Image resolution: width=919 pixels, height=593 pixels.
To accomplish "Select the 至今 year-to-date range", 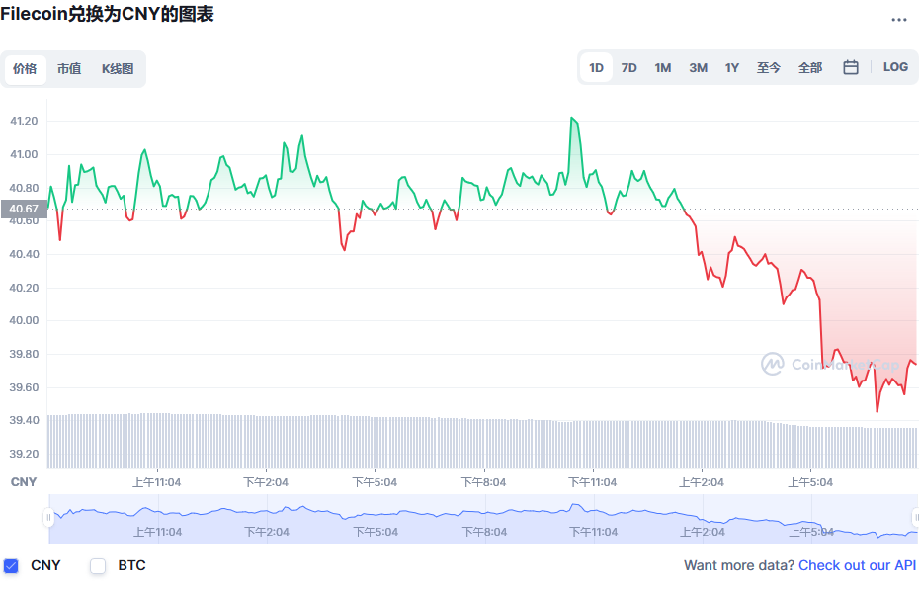I will 769,68.
